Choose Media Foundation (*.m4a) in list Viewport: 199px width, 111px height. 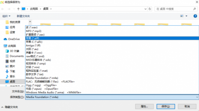(x=112, y=78)
